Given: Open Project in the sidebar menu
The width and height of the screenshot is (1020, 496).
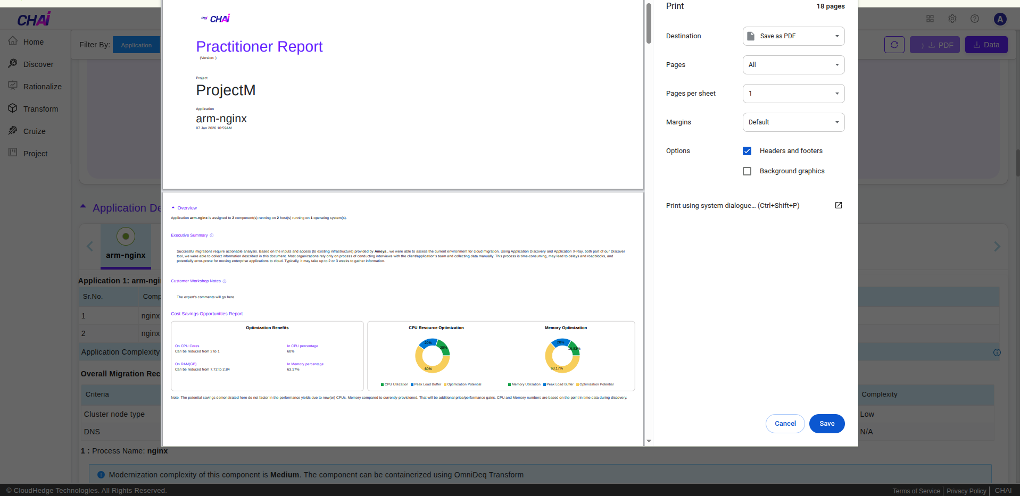Looking at the screenshot, I should coord(36,154).
